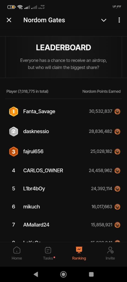Close the Nordom Gates mini app
This screenshot has height=282, width=127.
9,20
